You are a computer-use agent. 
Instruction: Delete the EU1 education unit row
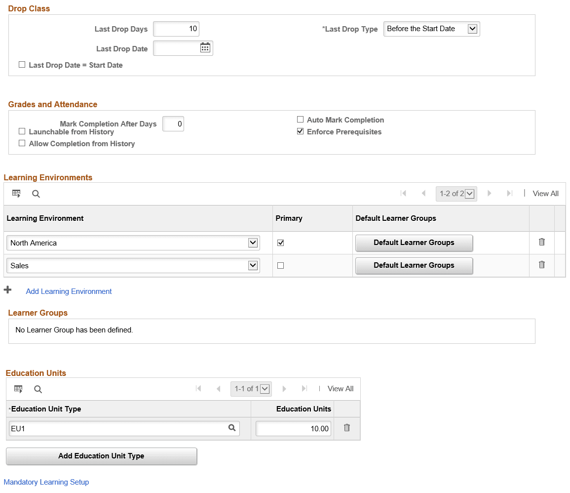point(346,428)
